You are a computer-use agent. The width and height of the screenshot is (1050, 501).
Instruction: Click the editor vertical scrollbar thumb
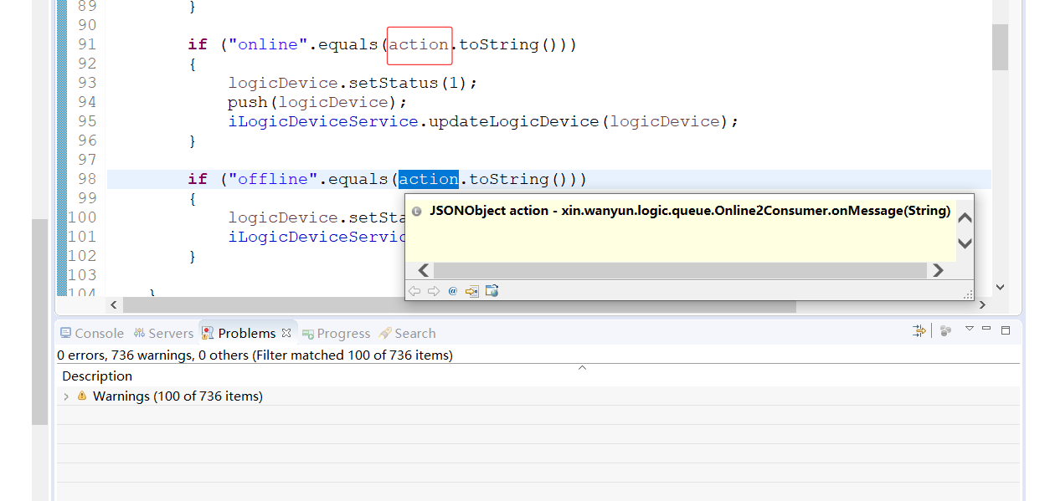pos(1000,47)
